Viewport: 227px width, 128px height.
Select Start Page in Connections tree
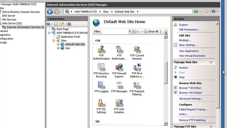[x=62, y=29]
